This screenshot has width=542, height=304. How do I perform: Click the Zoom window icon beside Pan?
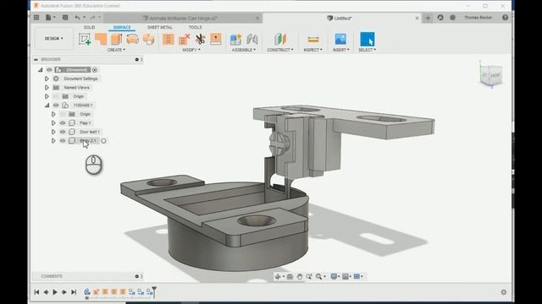pyautogui.click(x=308, y=276)
